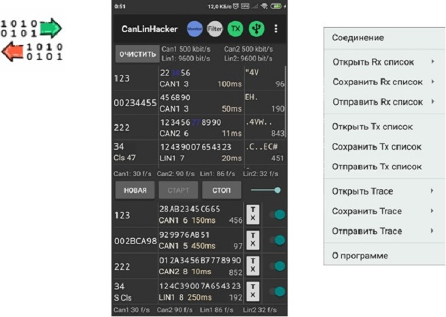The width and height of the screenshot is (446, 317).
Task: Tap the Lin1: 9600 bit/s label
Action: [186, 59]
